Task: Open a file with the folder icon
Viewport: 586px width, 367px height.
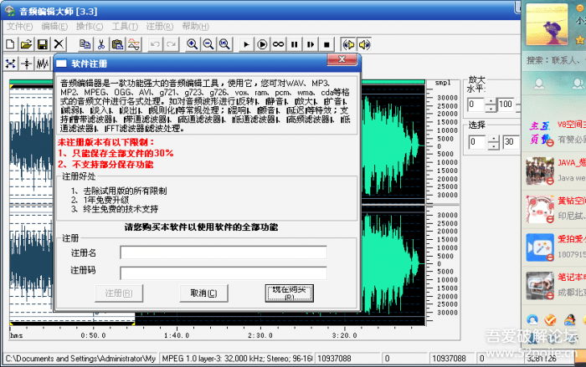Action: [26, 43]
